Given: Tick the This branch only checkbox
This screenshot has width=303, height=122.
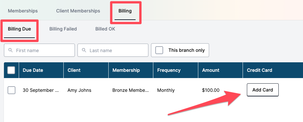Looking at the screenshot, I should [x=159, y=50].
